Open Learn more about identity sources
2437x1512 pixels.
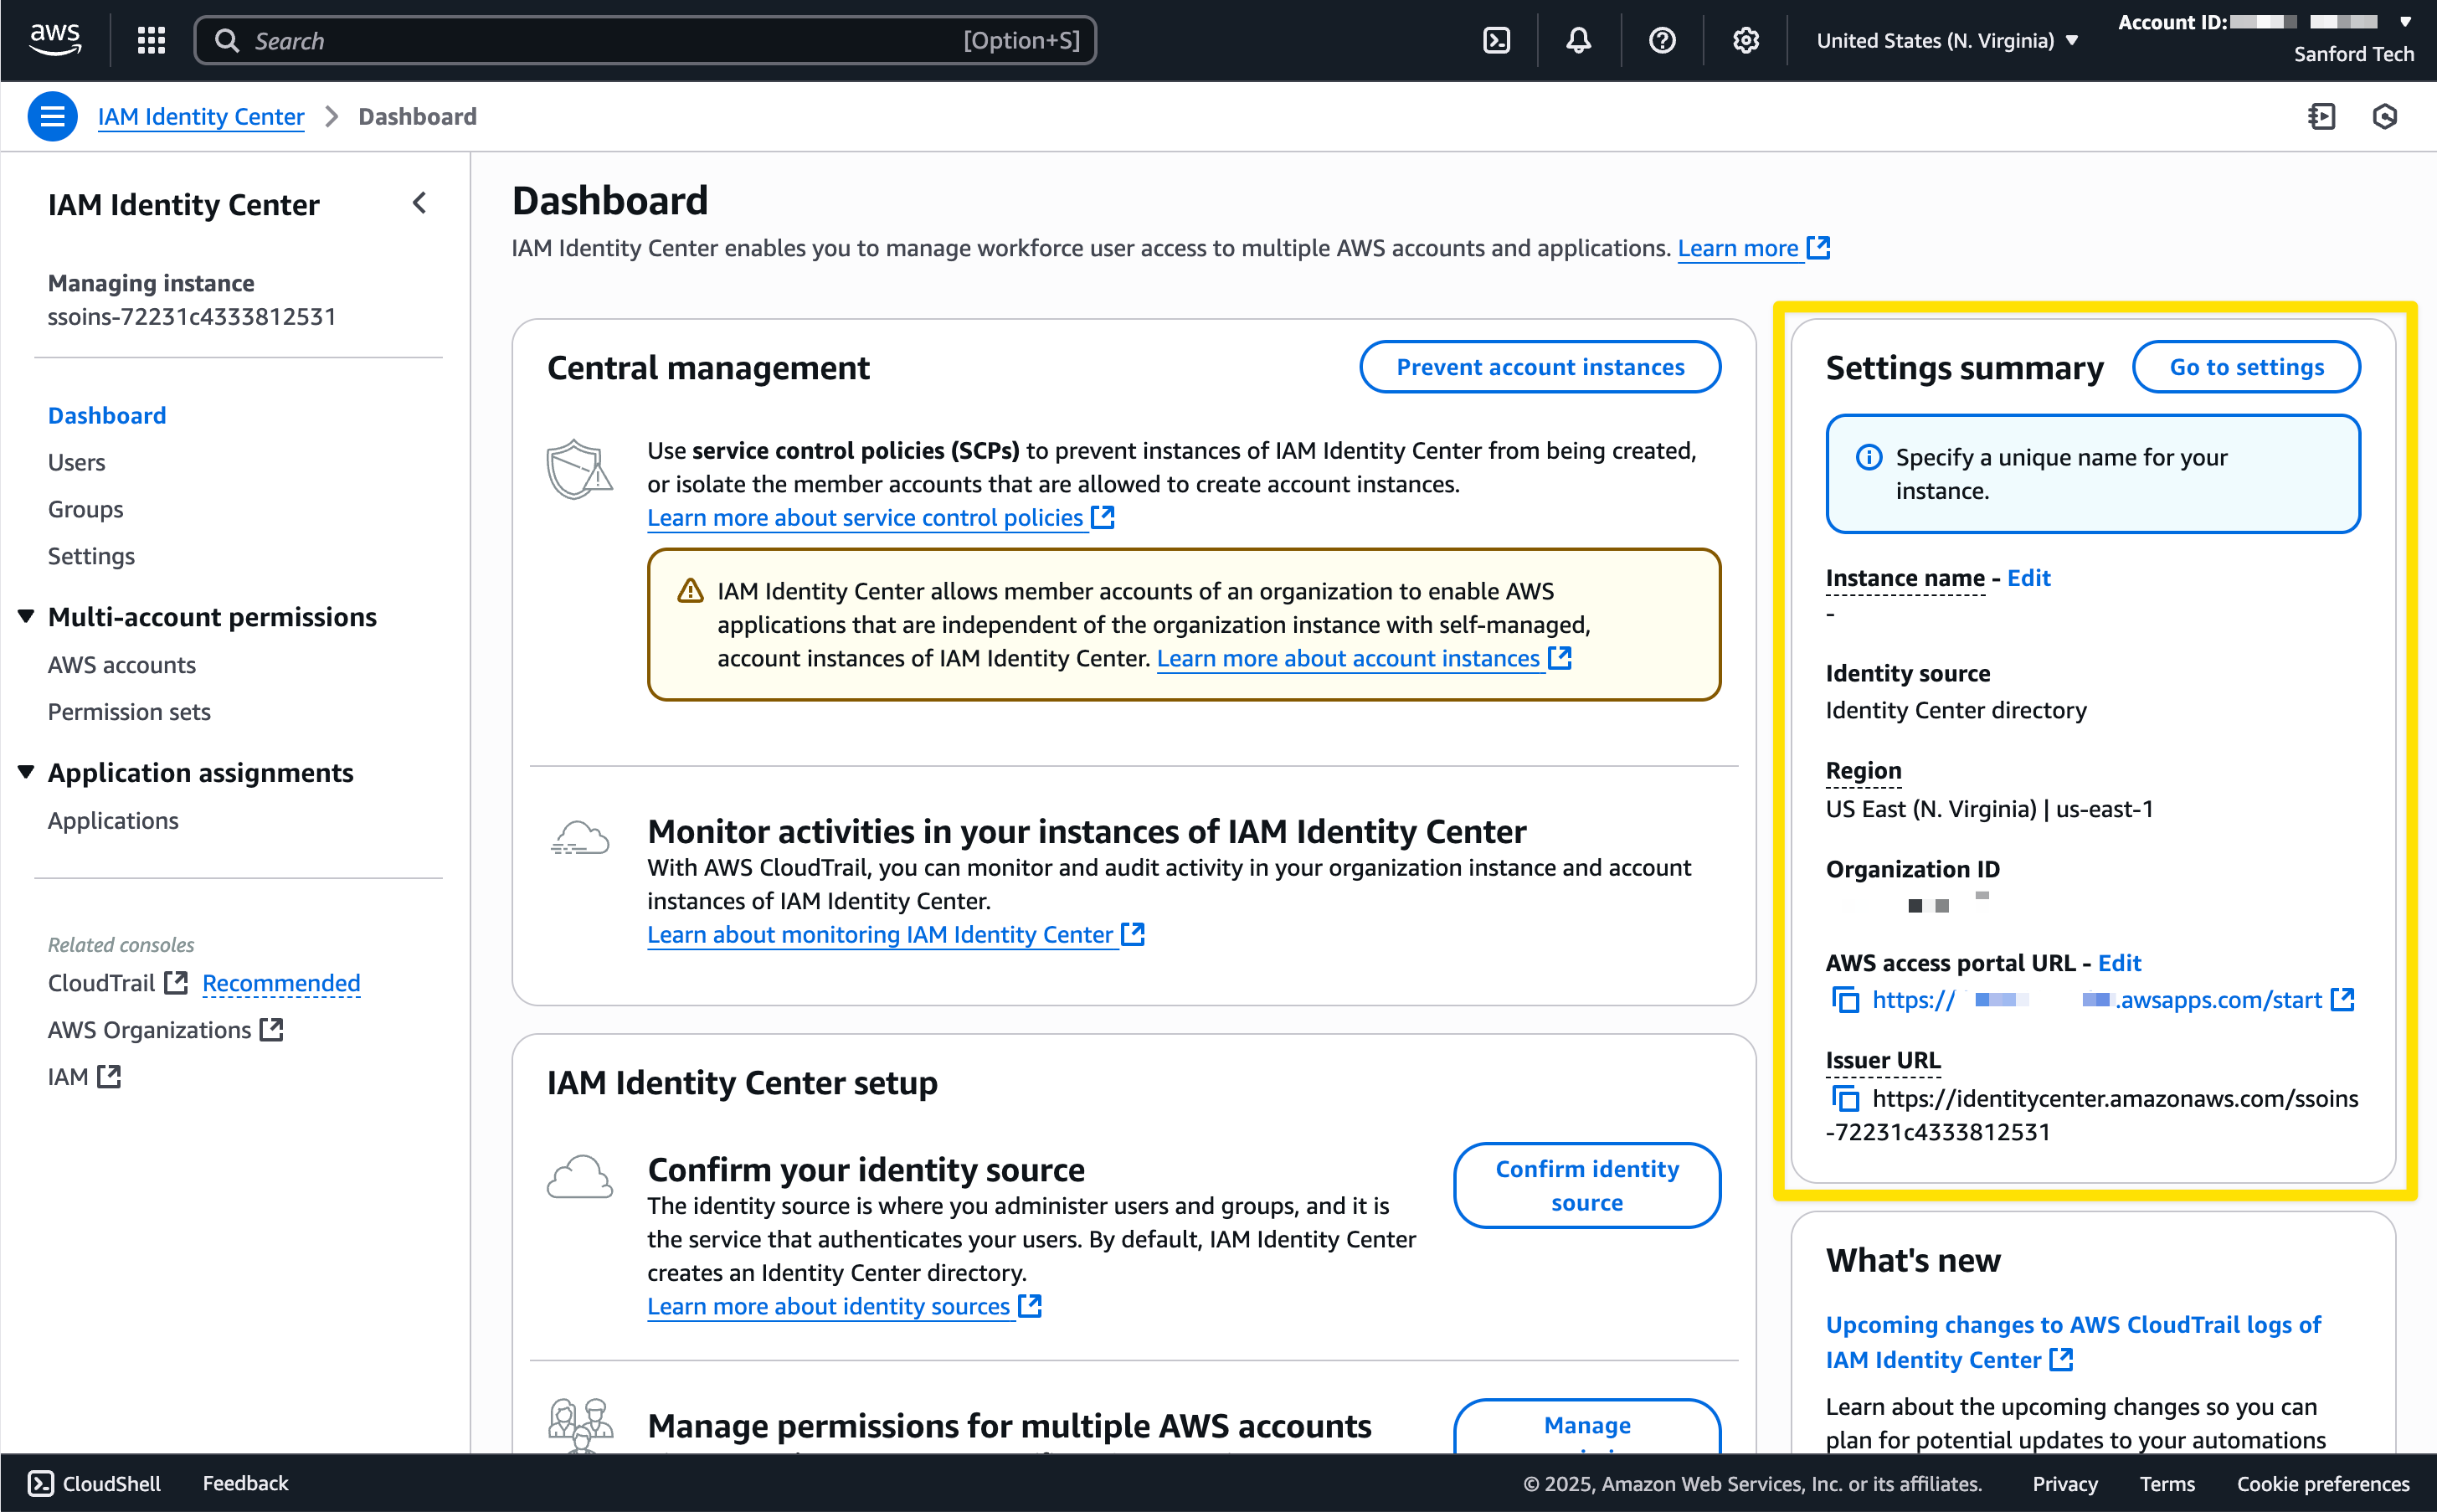point(844,1306)
